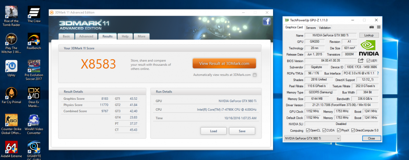409x160 pixels.
Task: Click 3DMark 11 title bar app icon
Action: (52, 13)
